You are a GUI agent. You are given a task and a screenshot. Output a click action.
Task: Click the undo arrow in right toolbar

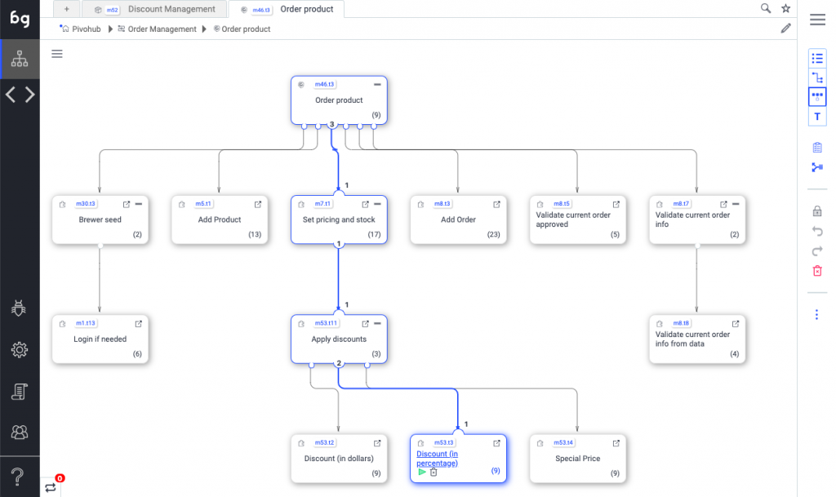817,231
